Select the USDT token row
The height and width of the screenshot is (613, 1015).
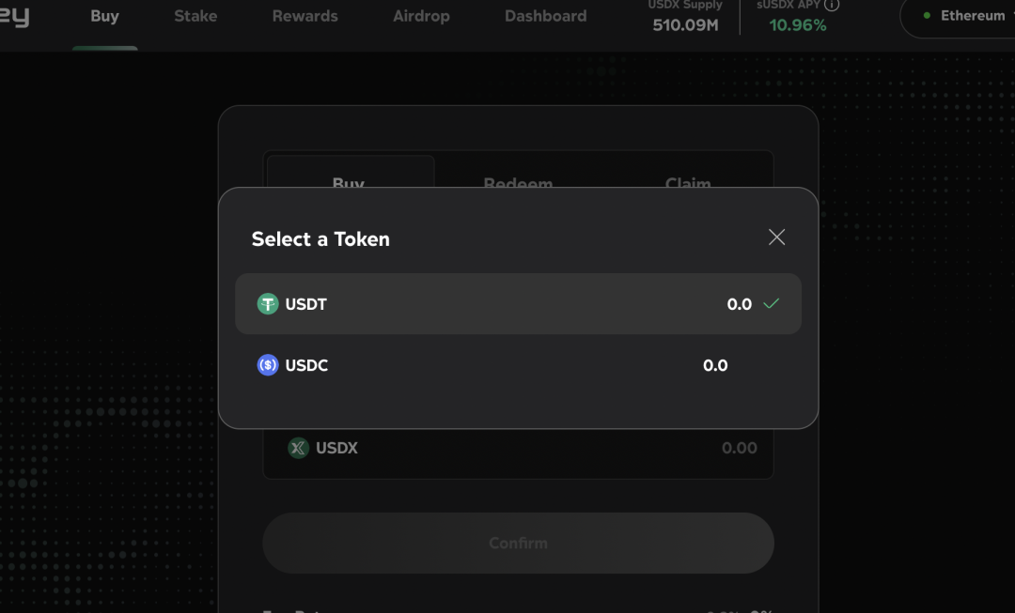point(518,303)
